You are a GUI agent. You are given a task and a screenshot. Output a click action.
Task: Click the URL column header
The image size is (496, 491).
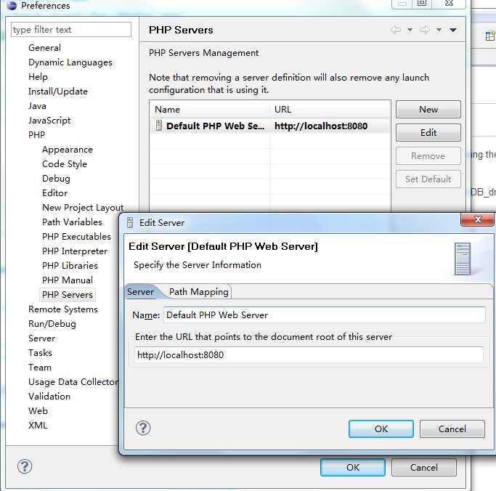tap(330, 110)
